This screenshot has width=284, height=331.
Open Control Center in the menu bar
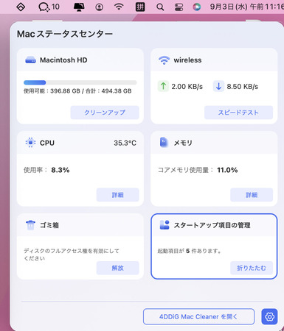(x=179, y=7)
